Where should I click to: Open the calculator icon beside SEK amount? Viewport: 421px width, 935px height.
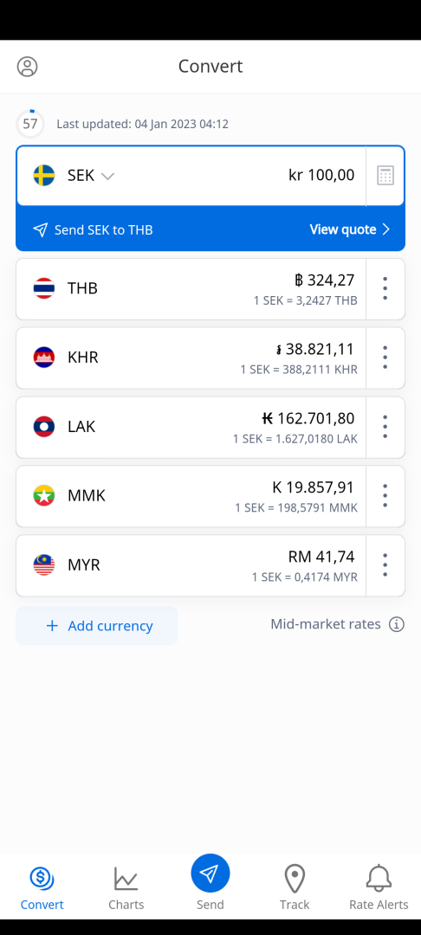click(385, 175)
